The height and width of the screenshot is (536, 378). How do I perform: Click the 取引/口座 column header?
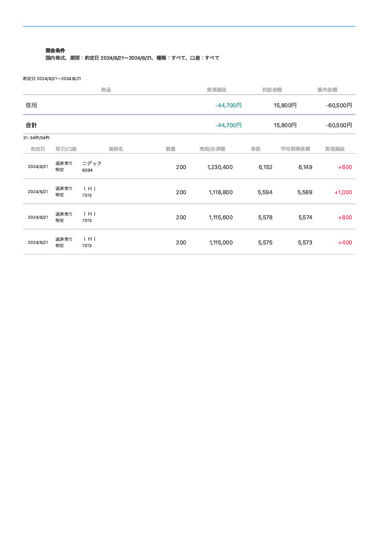[66, 149]
